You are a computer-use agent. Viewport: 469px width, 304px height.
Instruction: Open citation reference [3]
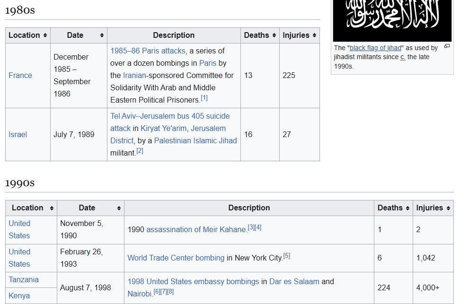[251, 227]
